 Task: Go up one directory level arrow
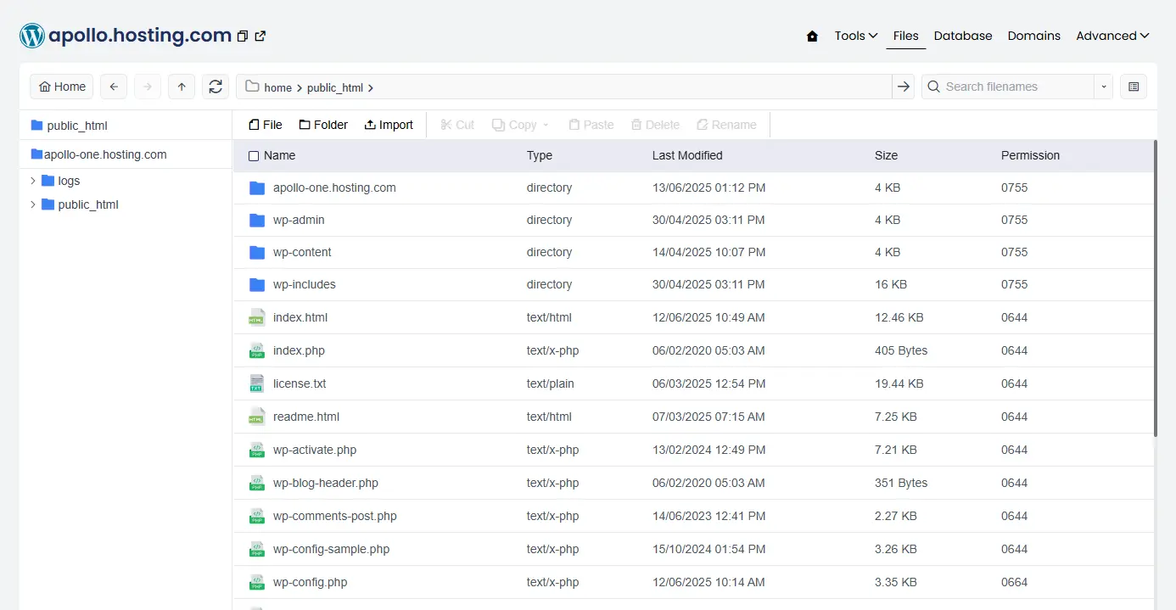click(182, 87)
